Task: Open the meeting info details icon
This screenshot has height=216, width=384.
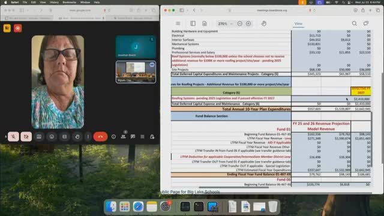Action: (x=113, y=137)
